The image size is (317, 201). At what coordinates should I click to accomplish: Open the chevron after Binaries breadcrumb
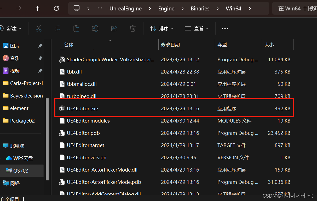(x=217, y=9)
